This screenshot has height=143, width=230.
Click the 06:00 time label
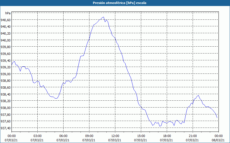[63, 136]
